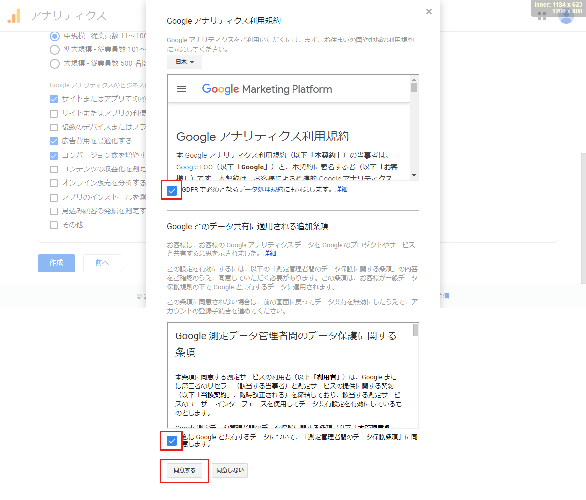This screenshot has width=586, height=500.
Task: Toggle コンバージョン数を増やす checkbox
Action: click(x=54, y=155)
